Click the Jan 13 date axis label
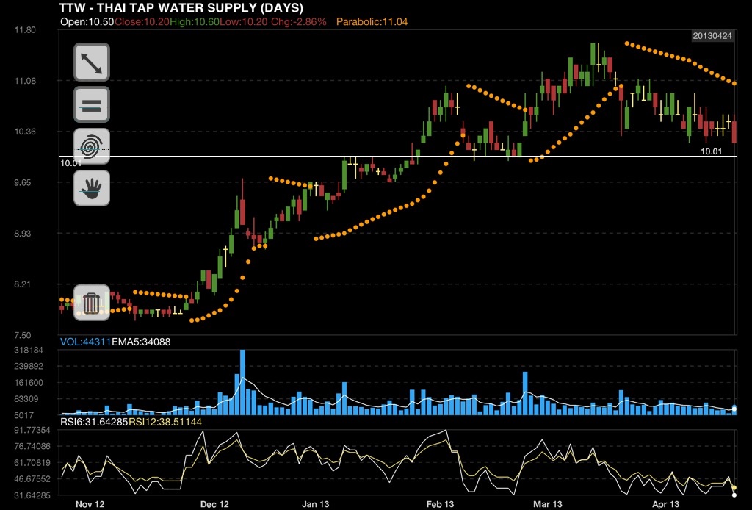This screenshot has width=752, height=510. (316, 504)
